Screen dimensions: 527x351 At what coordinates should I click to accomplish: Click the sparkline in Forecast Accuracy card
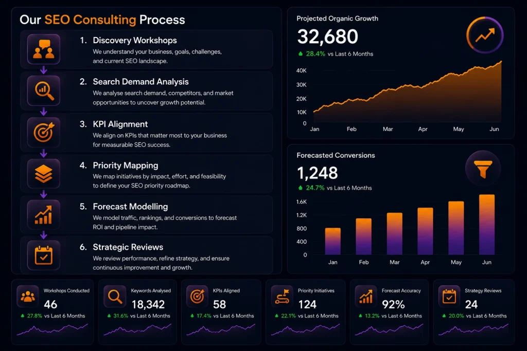tap(389, 329)
